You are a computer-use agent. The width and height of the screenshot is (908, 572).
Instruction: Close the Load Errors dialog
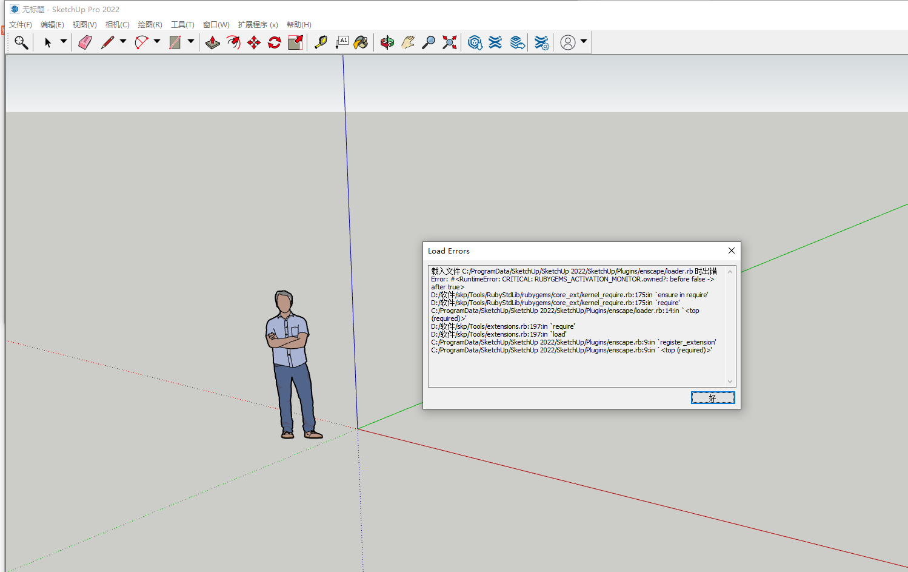tap(731, 251)
